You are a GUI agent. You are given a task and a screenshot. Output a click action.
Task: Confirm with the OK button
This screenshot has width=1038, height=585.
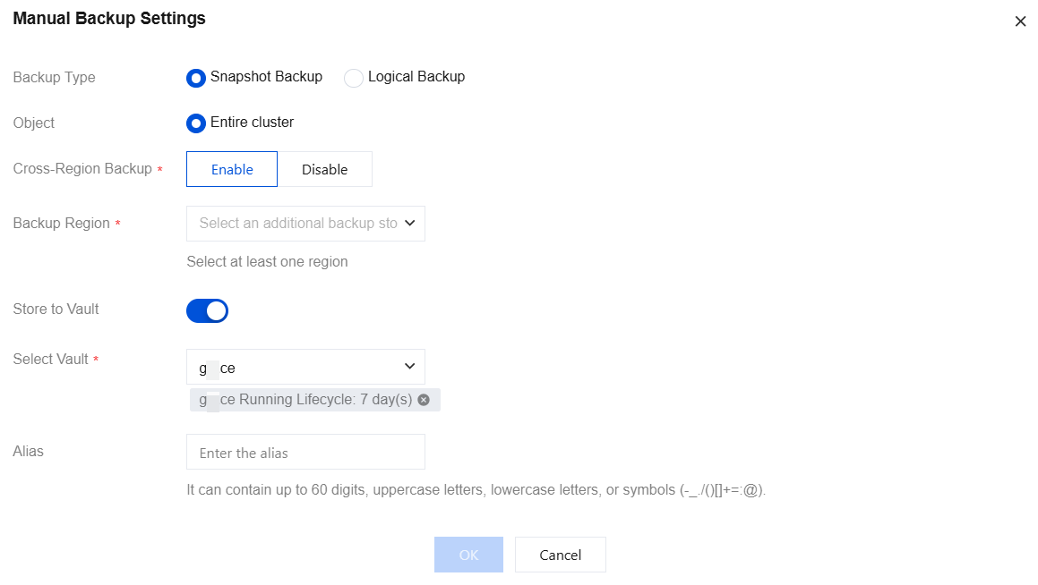coord(468,555)
